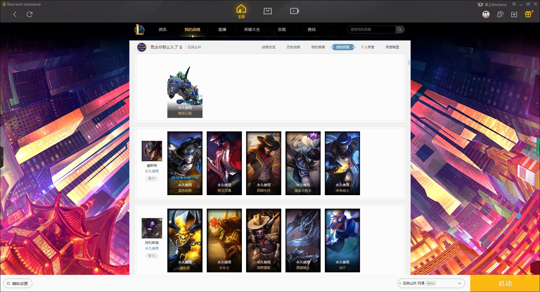Open the downloads manager icon
540x292 pixels.
click(x=514, y=14)
